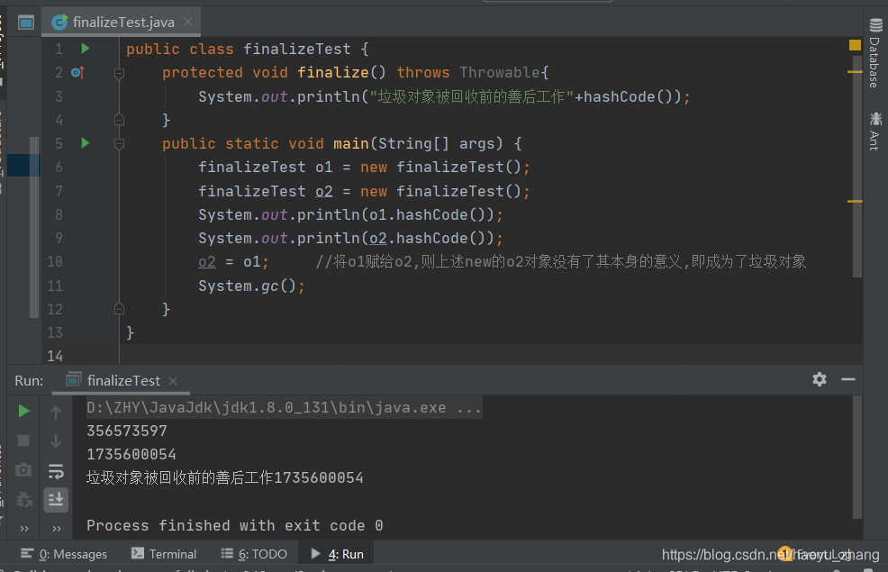
Task: Stop the running process square button
Action: [x=23, y=440]
